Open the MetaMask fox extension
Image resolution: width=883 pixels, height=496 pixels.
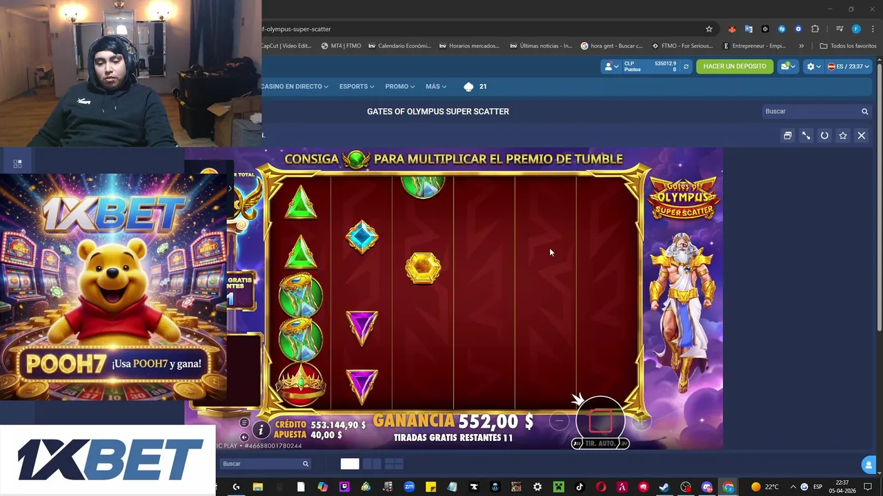click(x=732, y=29)
